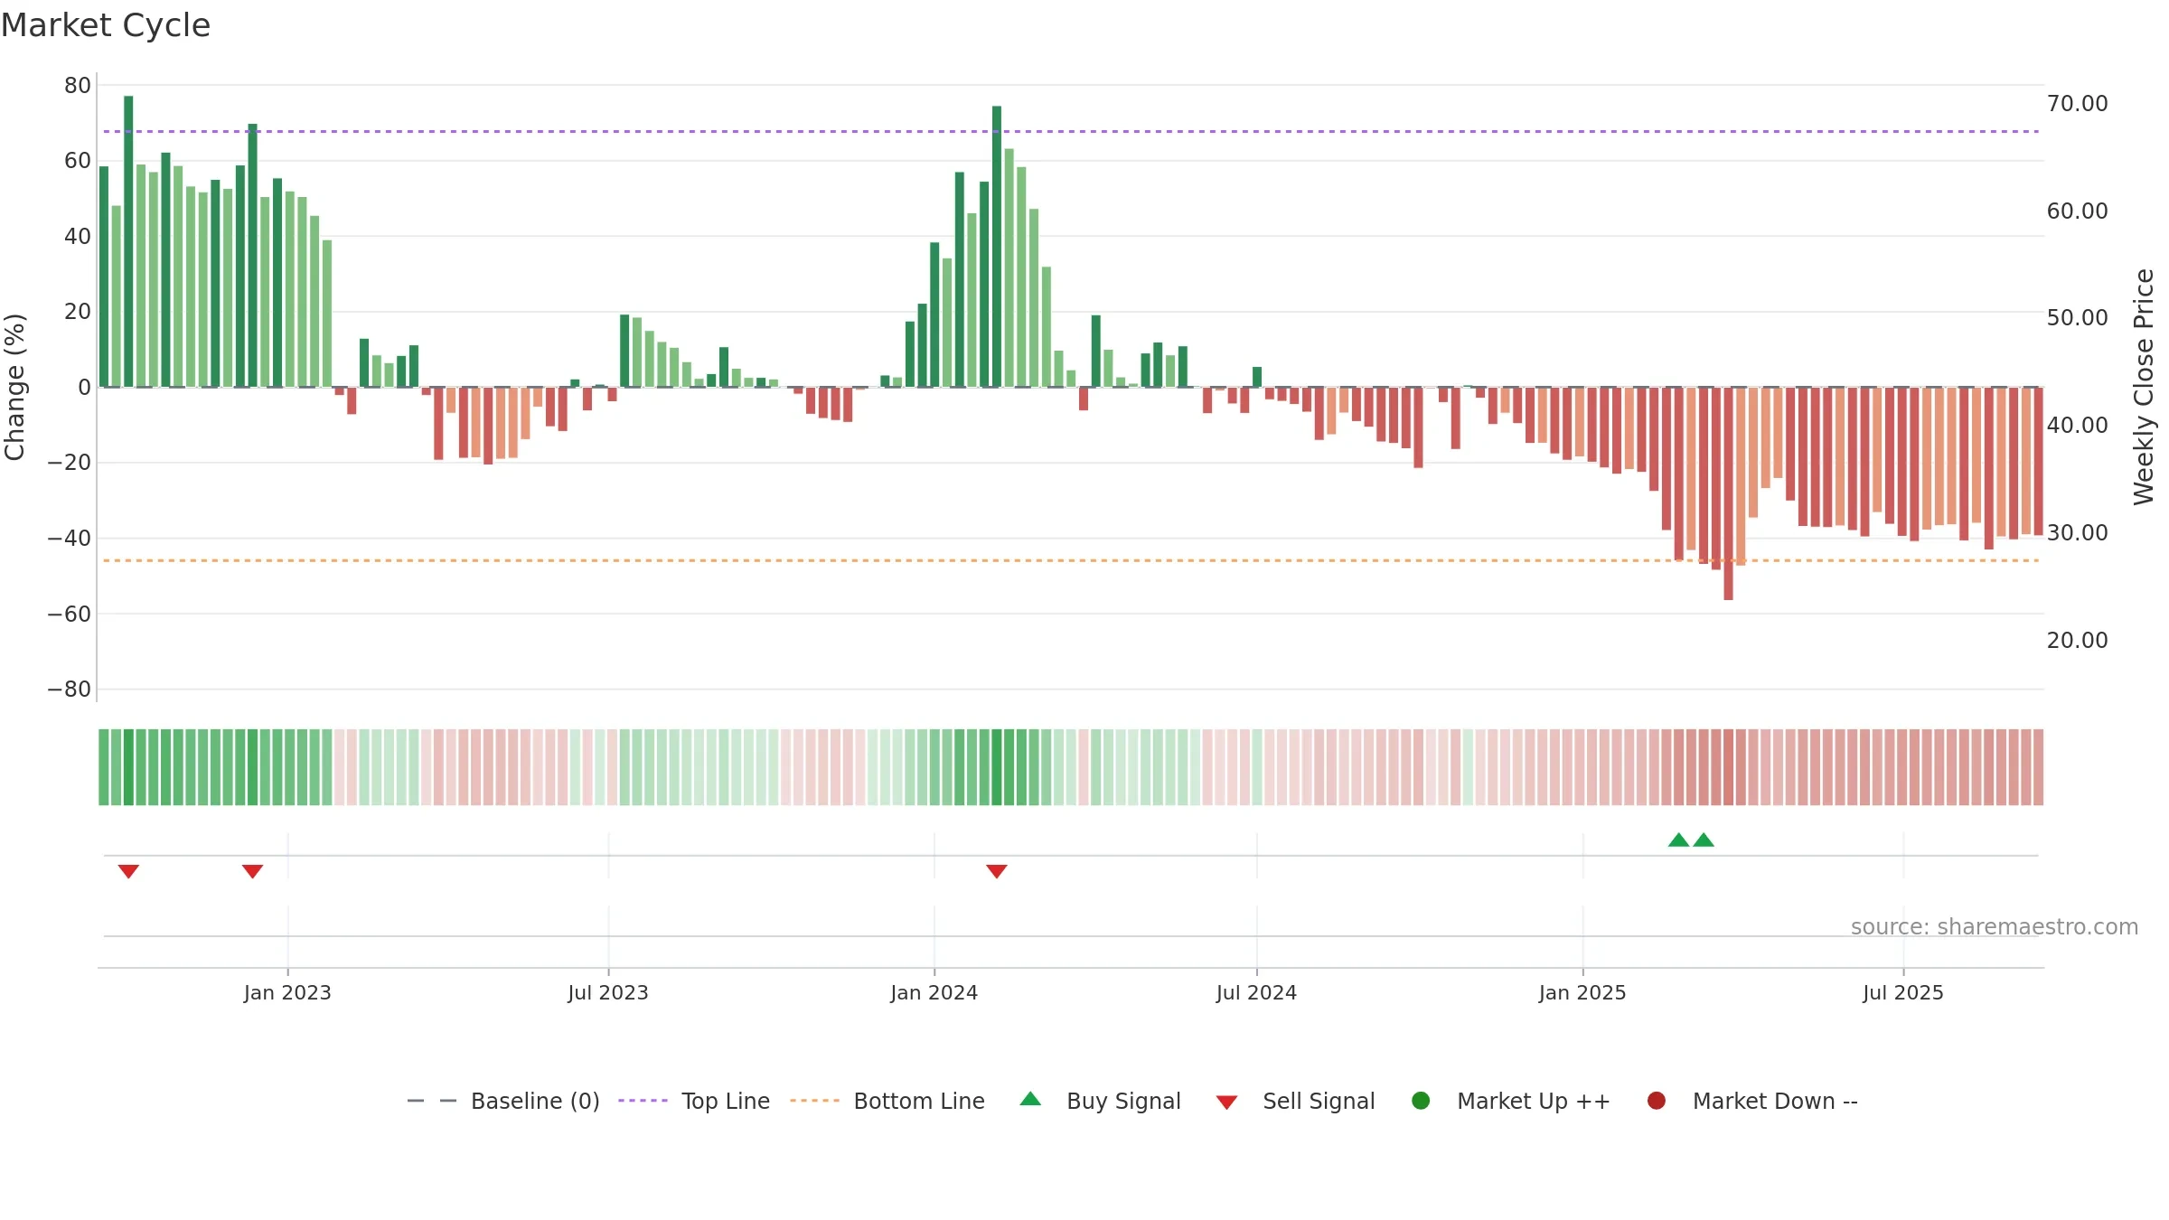The height and width of the screenshot is (1220, 2169).
Task: Click the Jul 2024 axis label
Action: coord(1256,992)
